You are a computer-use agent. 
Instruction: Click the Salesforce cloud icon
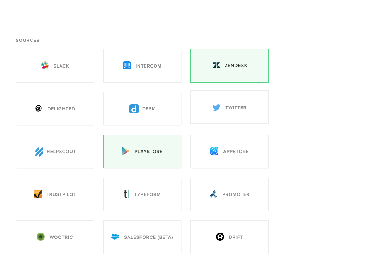[115, 237]
